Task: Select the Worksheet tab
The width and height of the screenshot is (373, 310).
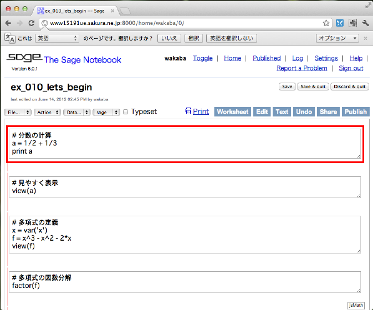Action: (x=232, y=111)
